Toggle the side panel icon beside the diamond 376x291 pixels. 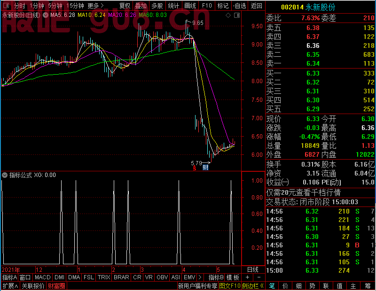[237, 15]
